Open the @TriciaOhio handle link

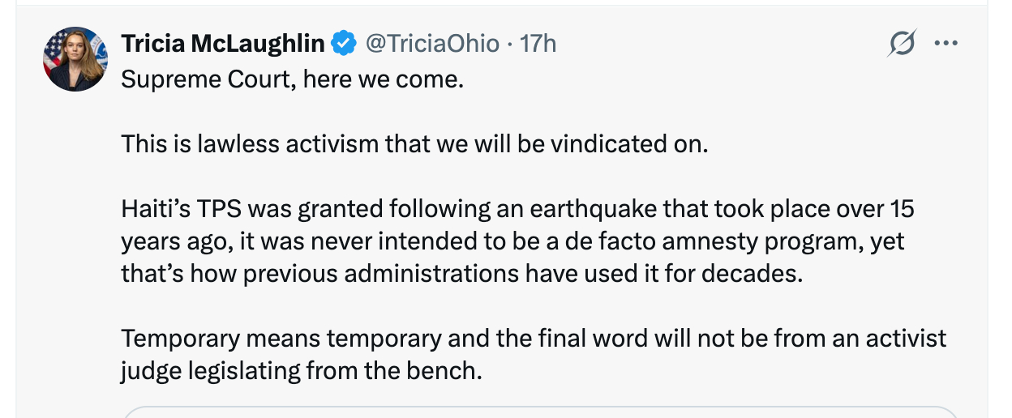click(x=432, y=43)
